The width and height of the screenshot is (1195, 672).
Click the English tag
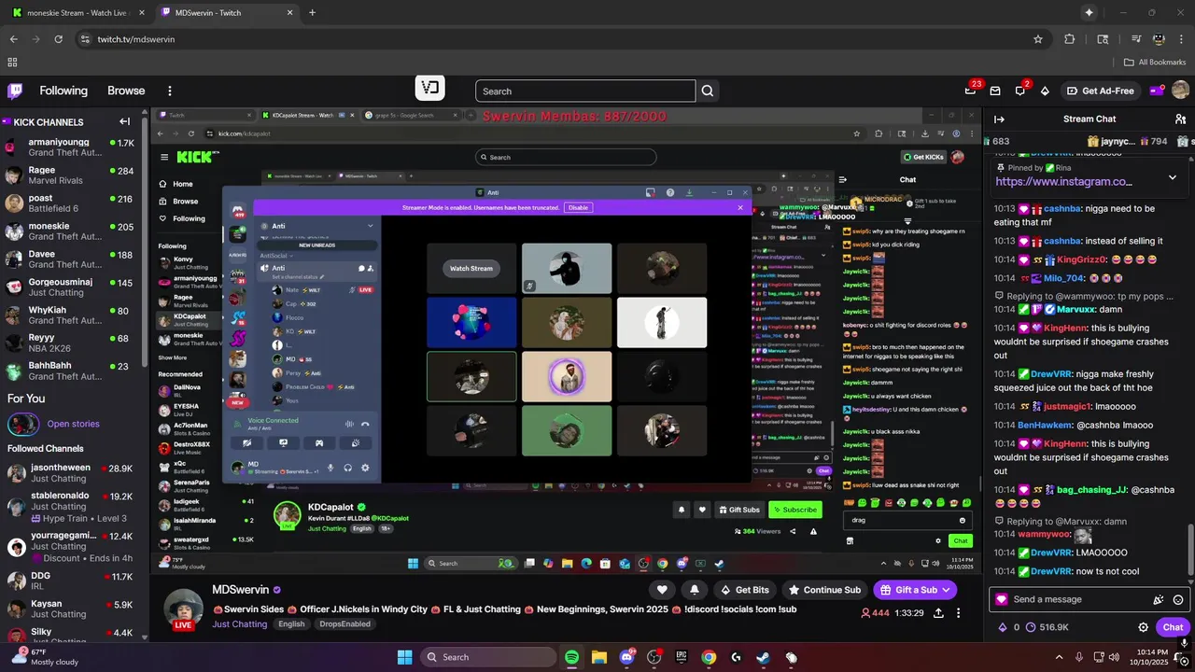[291, 624]
